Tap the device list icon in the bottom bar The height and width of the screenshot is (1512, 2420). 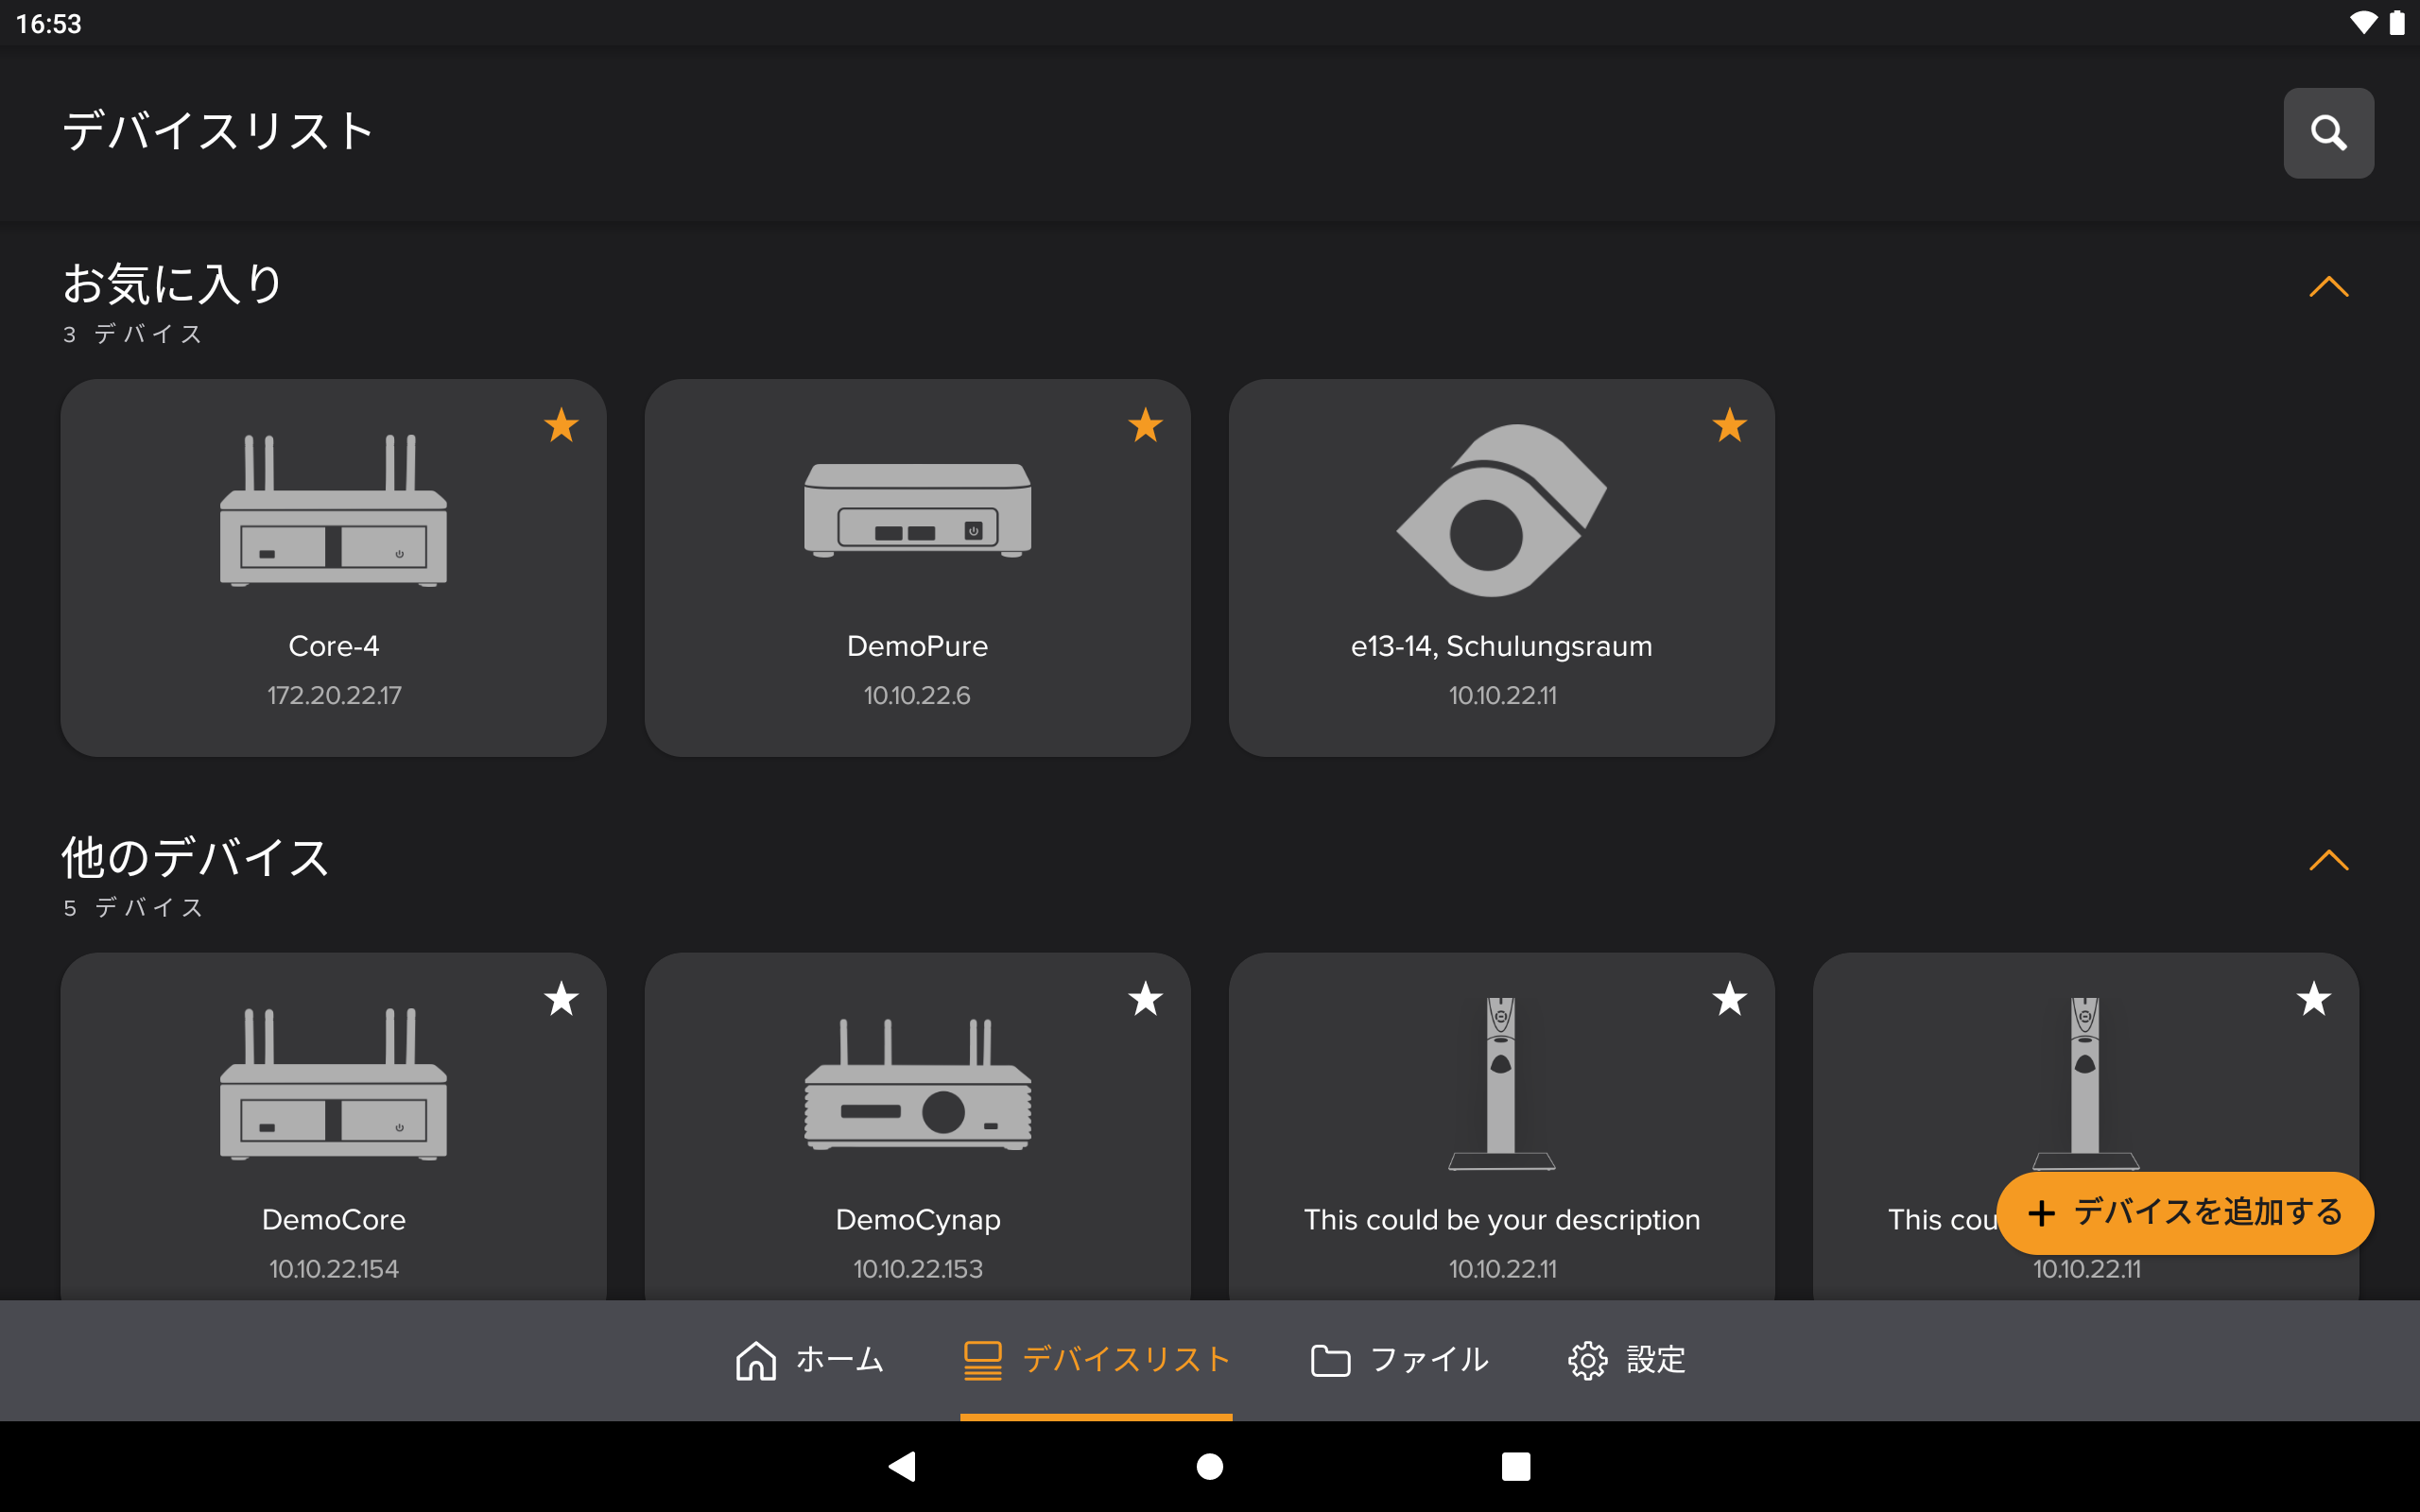pyautogui.click(x=982, y=1361)
